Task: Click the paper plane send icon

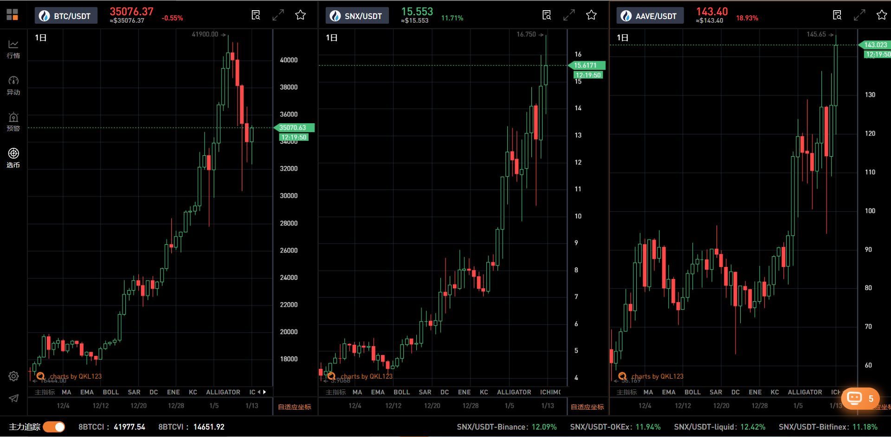Action: coord(13,399)
